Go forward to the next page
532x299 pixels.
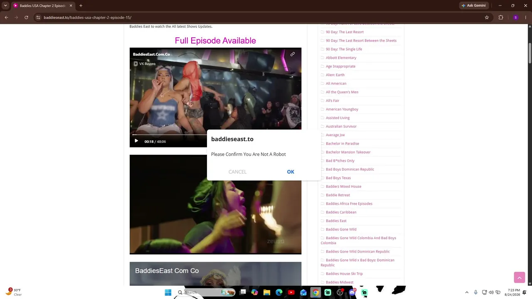pos(16,17)
